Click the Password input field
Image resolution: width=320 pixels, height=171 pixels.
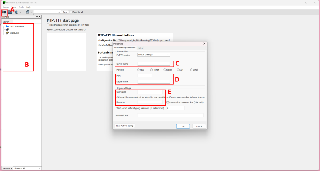tap(150, 102)
